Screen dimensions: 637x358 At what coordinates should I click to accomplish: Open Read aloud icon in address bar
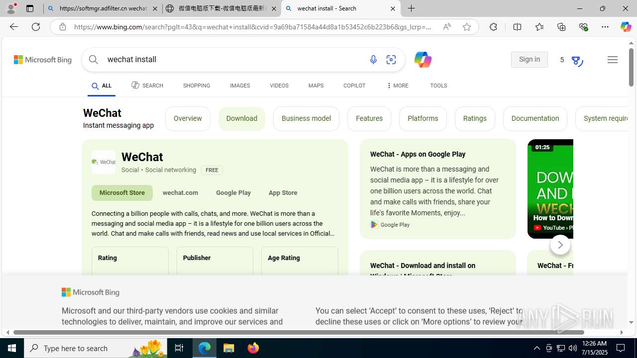tap(447, 27)
